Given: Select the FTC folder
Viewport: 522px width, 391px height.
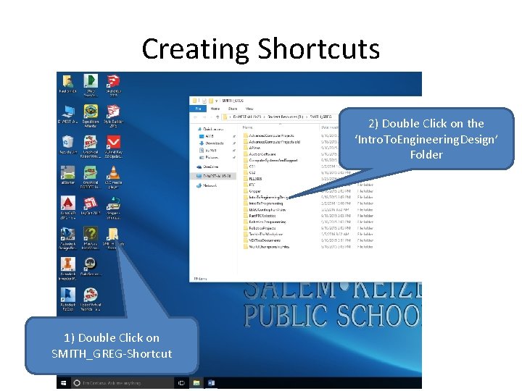Looking at the screenshot, I should pyautogui.click(x=249, y=185).
